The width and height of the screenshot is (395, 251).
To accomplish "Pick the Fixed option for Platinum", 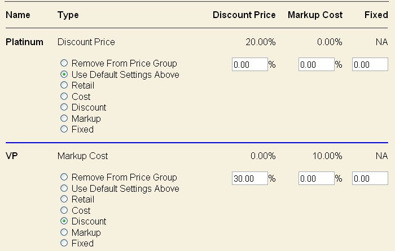I will tap(64, 129).
